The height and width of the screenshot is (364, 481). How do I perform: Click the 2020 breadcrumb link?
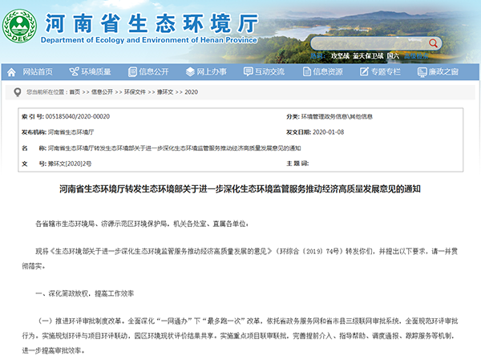tap(191, 92)
